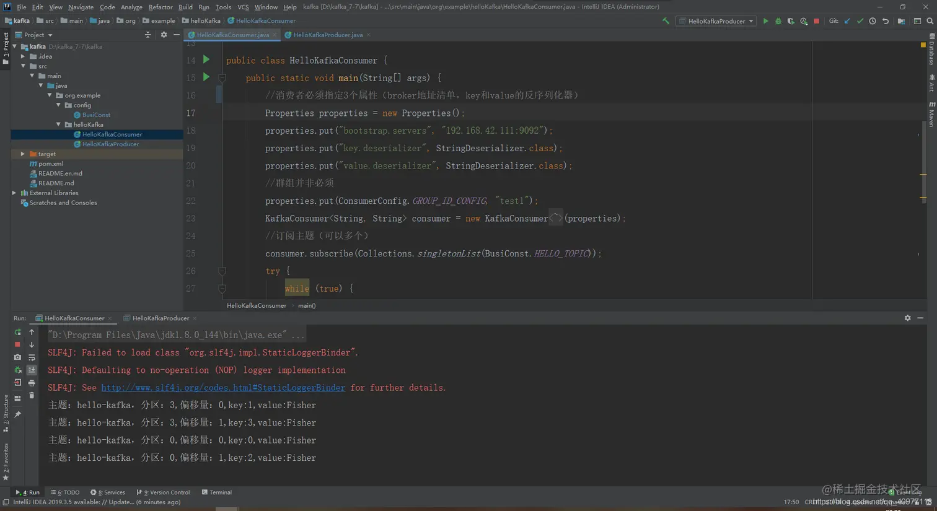Open the Maven side panel
This screenshot has height=511, width=937.
[x=931, y=115]
